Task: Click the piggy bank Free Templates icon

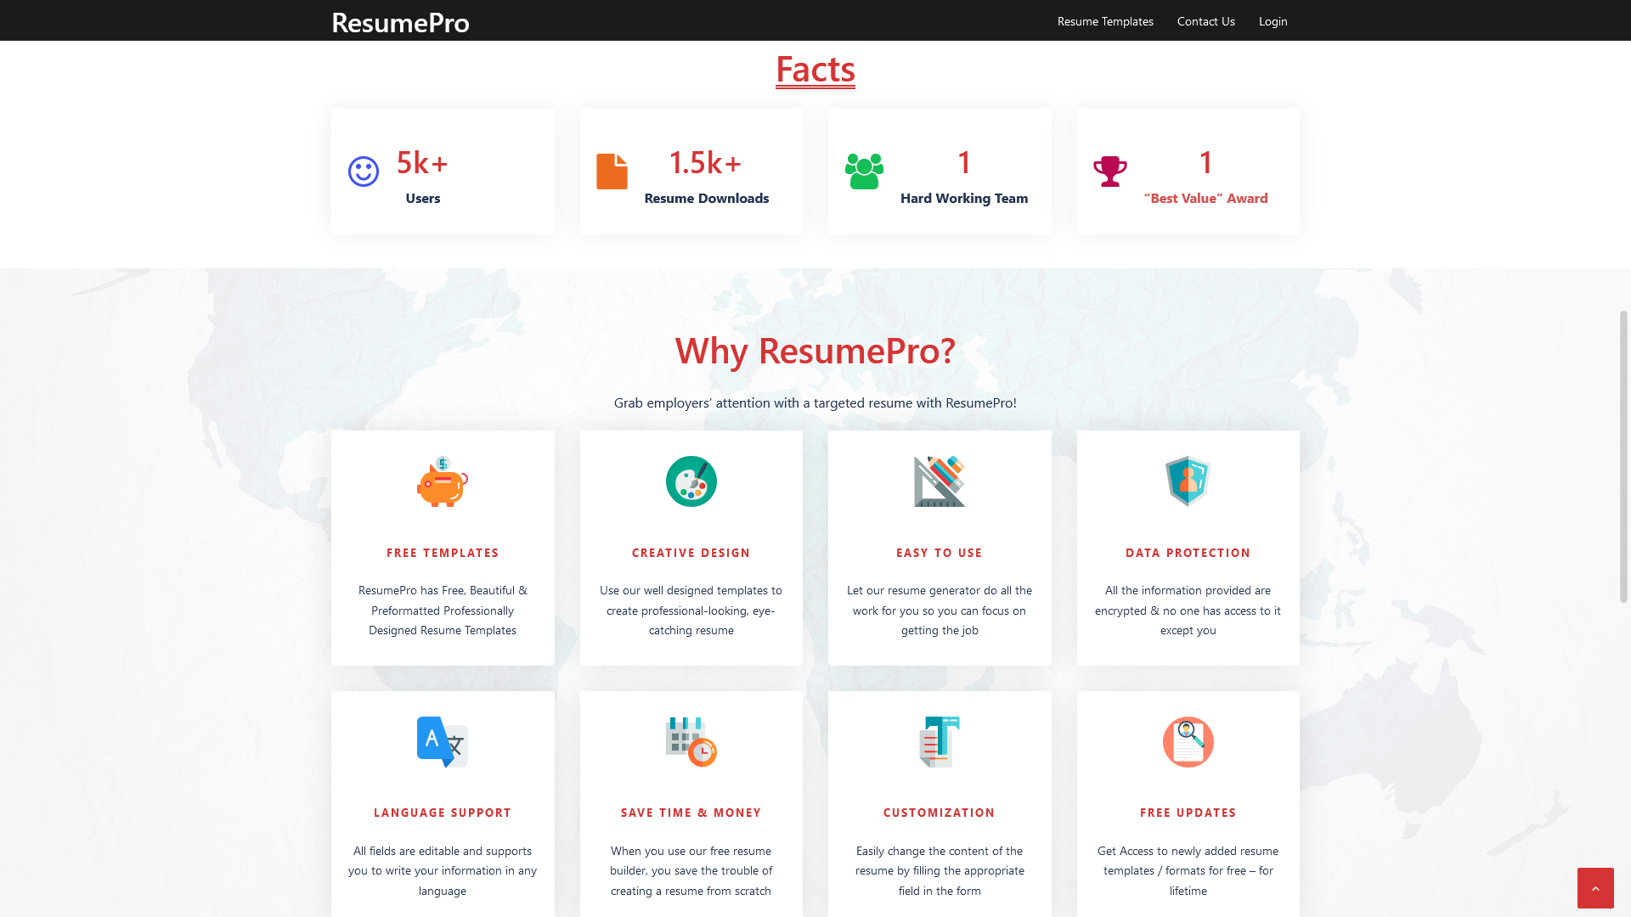Action: [x=443, y=481]
